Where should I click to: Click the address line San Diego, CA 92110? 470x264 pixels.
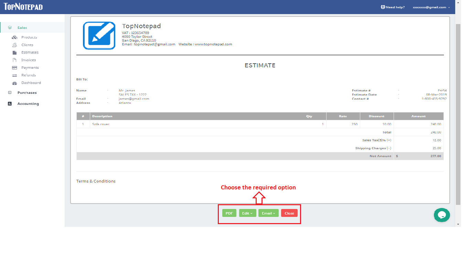[x=139, y=41]
